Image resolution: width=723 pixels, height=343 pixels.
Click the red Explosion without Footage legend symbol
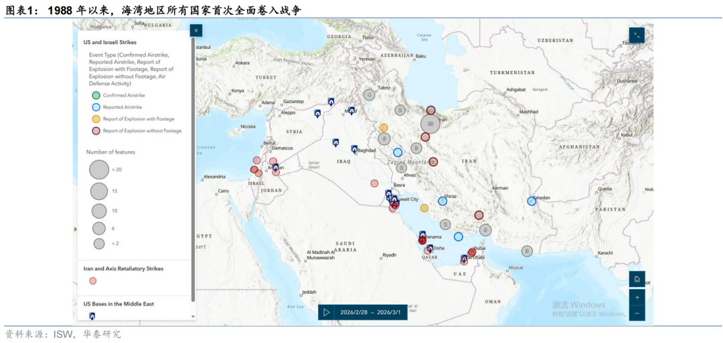pyautogui.click(x=96, y=131)
